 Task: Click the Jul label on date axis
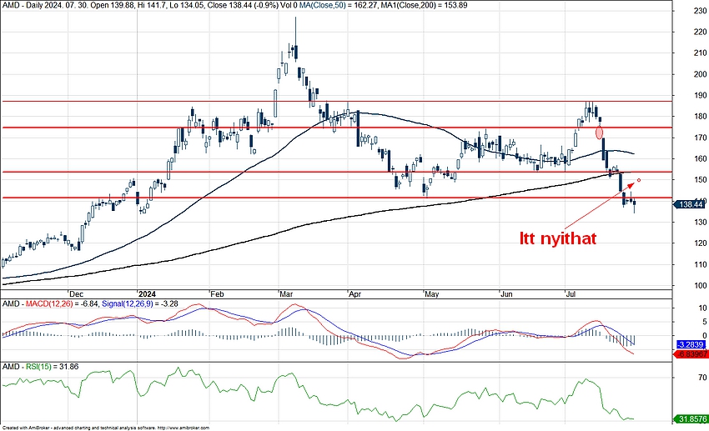pyautogui.click(x=571, y=294)
